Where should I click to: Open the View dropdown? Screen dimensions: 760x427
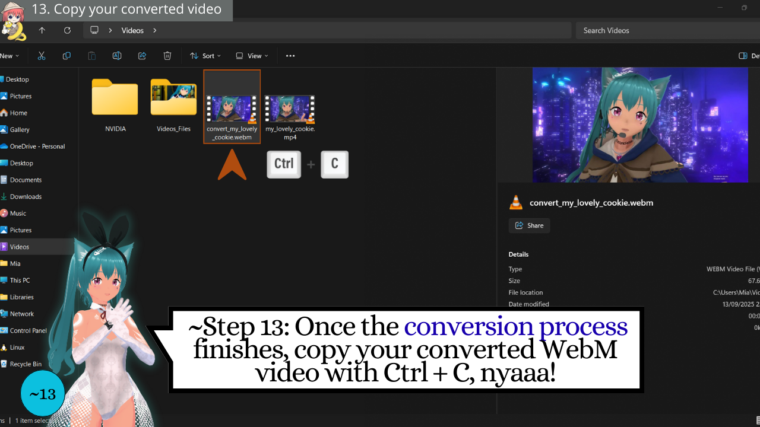(252, 56)
